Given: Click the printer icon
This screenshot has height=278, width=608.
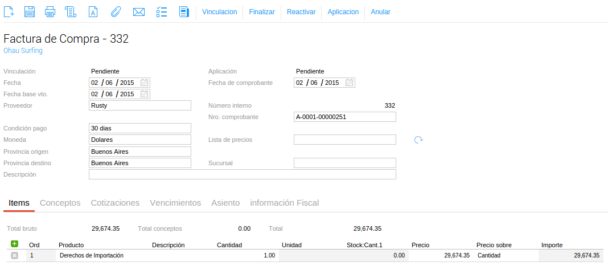Looking at the screenshot, I should point(50,11).
